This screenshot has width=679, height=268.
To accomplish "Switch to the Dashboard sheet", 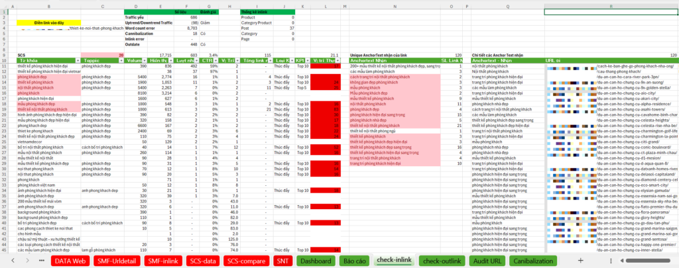I will tap(316, 261).
